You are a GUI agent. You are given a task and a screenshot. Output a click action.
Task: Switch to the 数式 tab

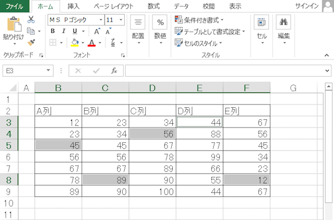coord(153,6)
